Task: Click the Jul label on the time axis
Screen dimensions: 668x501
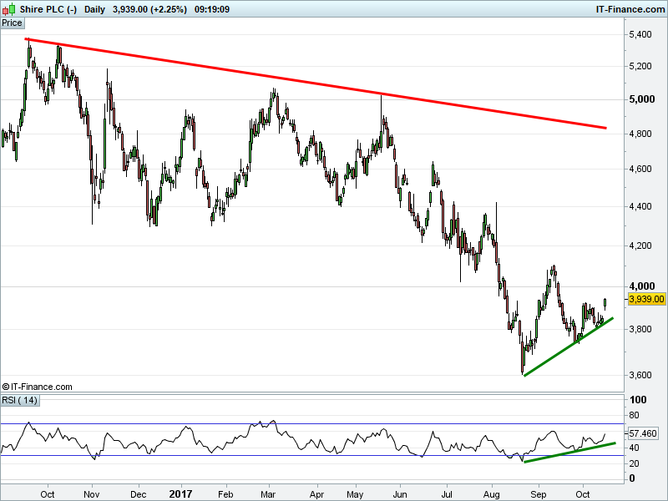Action: coord(447,494)
